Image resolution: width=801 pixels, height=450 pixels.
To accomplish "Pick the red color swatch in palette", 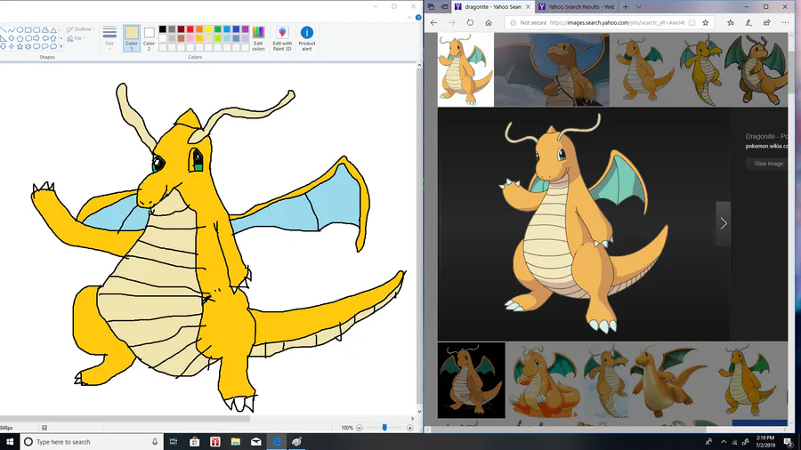I will coord(191,29).
